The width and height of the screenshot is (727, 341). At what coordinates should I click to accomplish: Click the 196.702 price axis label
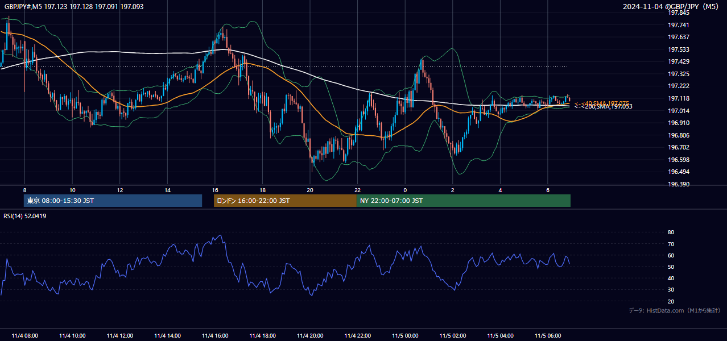678,147
